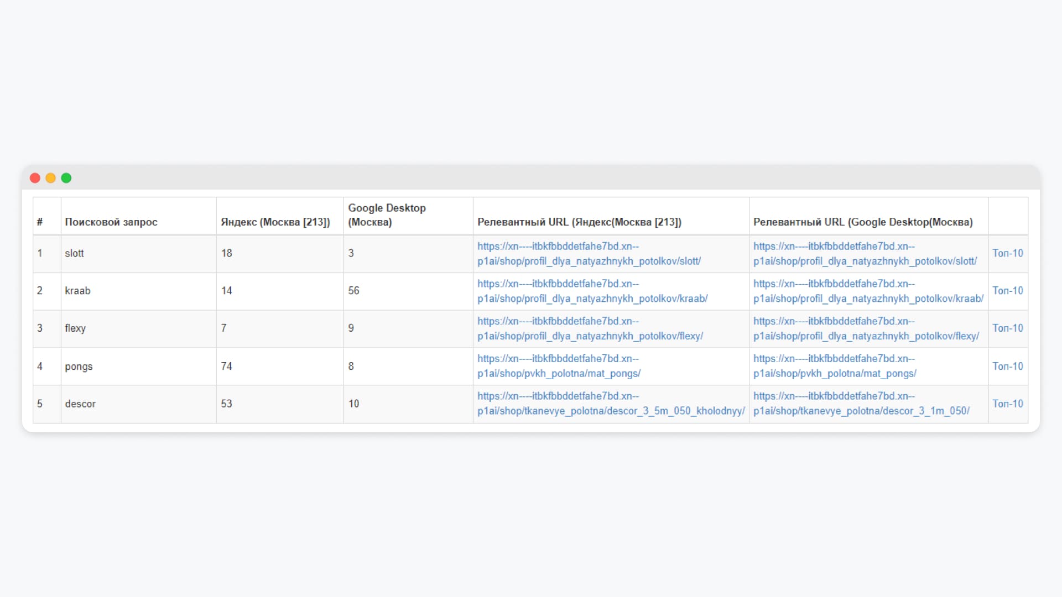This screenshot has height=597, width=1062.
Task: Click Топ-10 link in pongs row
Action: point(1008,366)
